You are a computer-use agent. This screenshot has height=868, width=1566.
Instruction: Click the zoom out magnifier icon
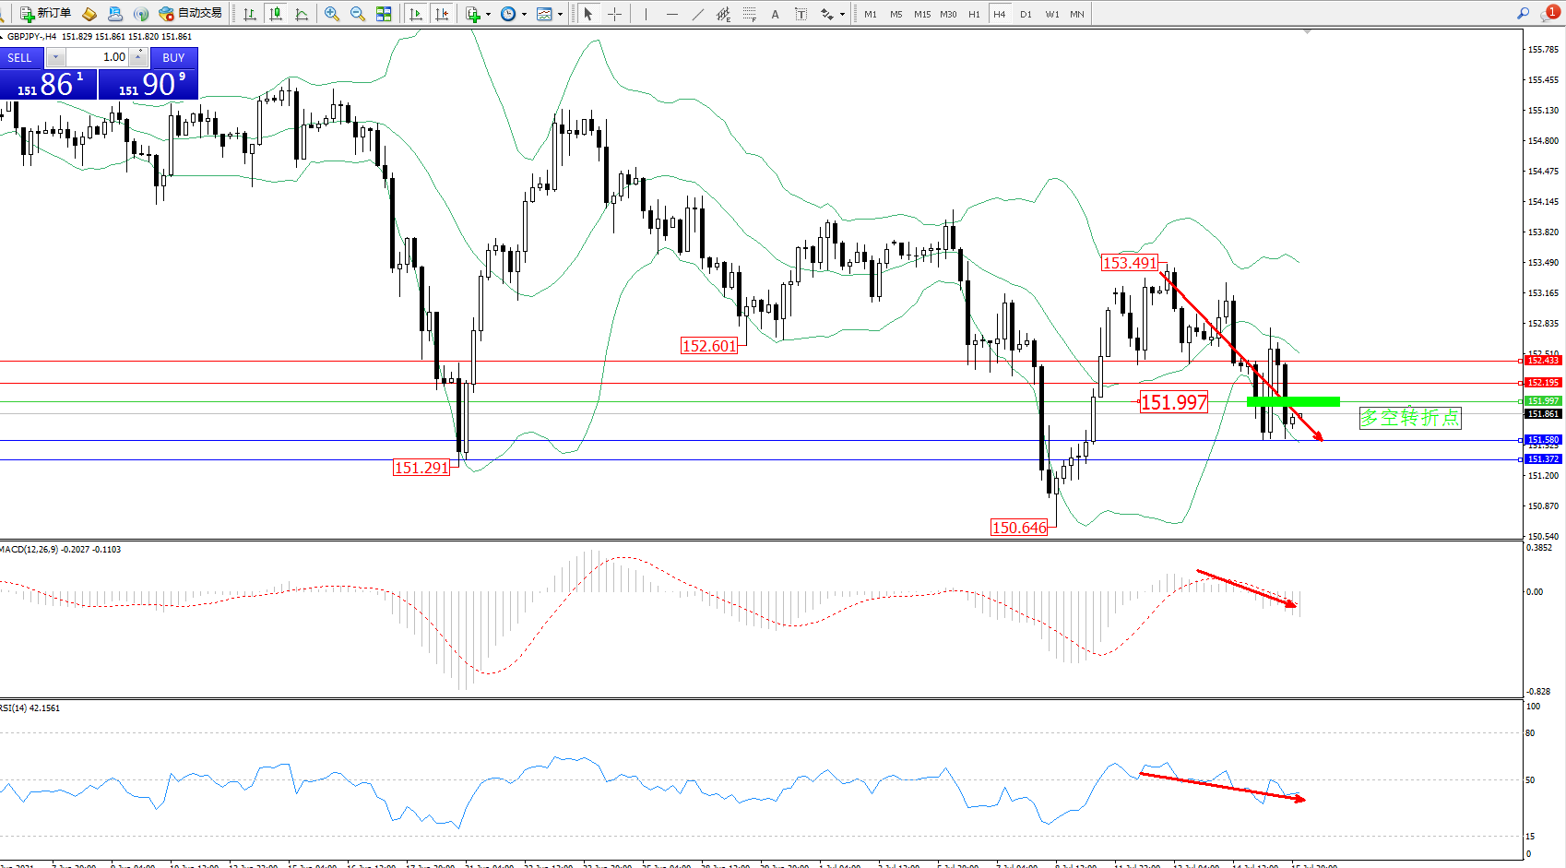358,14
